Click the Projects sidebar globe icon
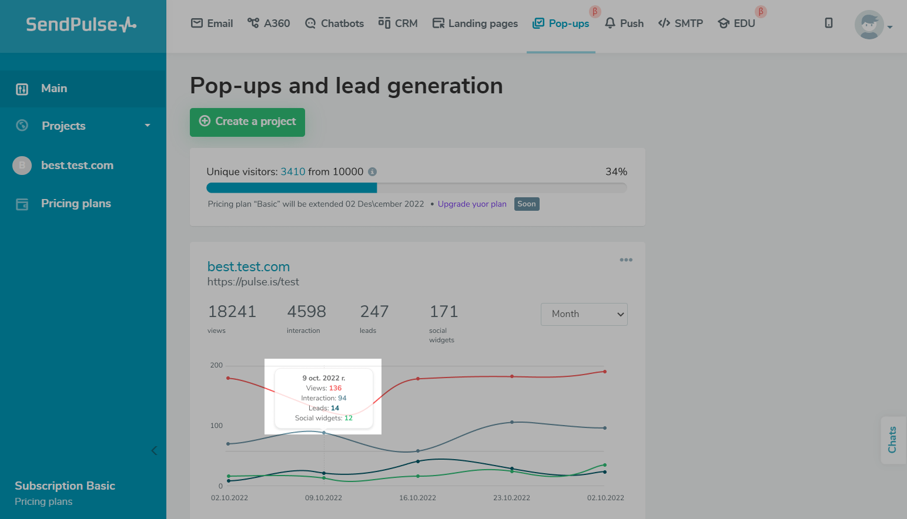Screen dimensions: 907x519 click(22, 125)
